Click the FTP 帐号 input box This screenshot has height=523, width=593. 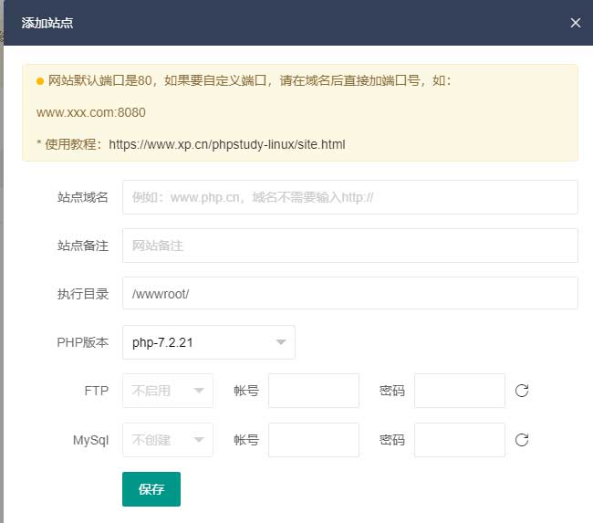coord(313,391)
